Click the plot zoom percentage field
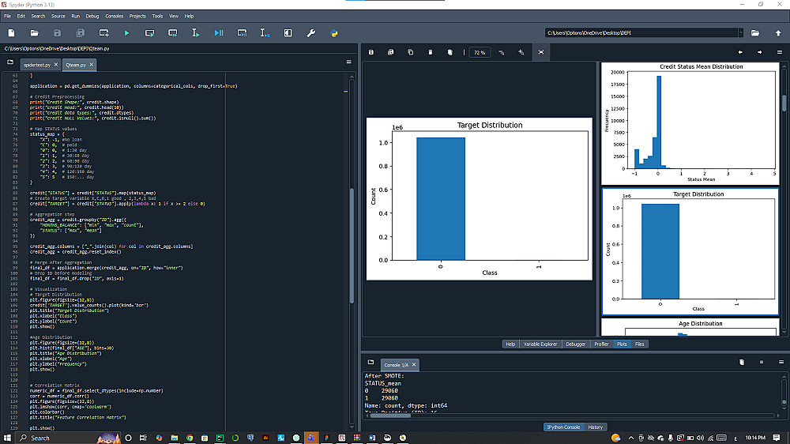Screen dimensions: 790x444 (480, 52)
